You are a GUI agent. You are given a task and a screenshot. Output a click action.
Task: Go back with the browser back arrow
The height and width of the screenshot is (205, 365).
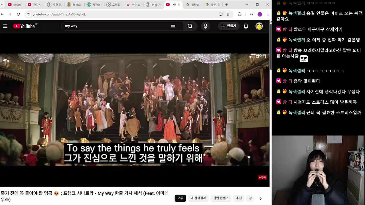click(2, 14)
